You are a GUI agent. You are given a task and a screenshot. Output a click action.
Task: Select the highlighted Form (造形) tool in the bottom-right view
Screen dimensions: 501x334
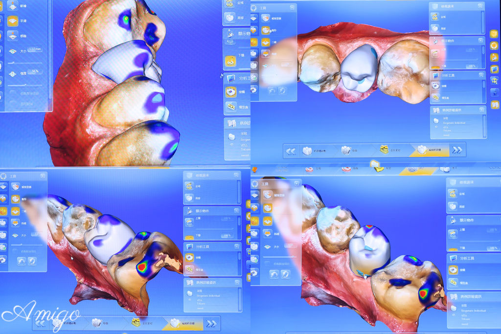[x=268, y=208]
